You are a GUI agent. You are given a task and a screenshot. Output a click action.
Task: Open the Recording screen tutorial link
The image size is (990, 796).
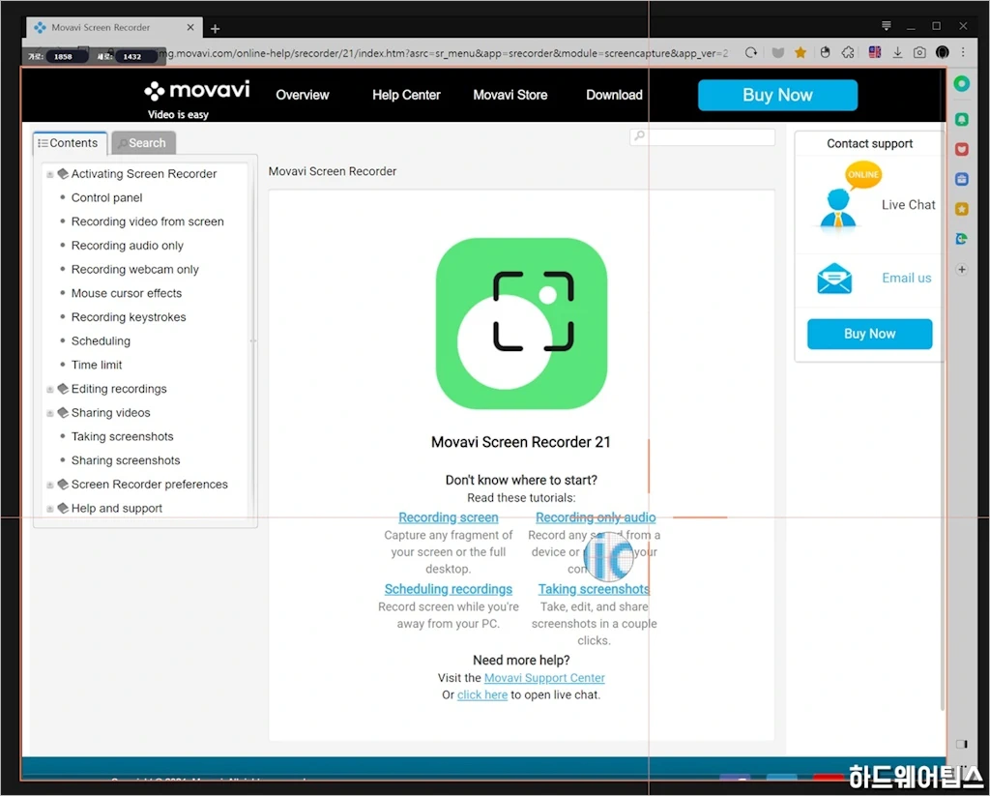coord(449,517)
